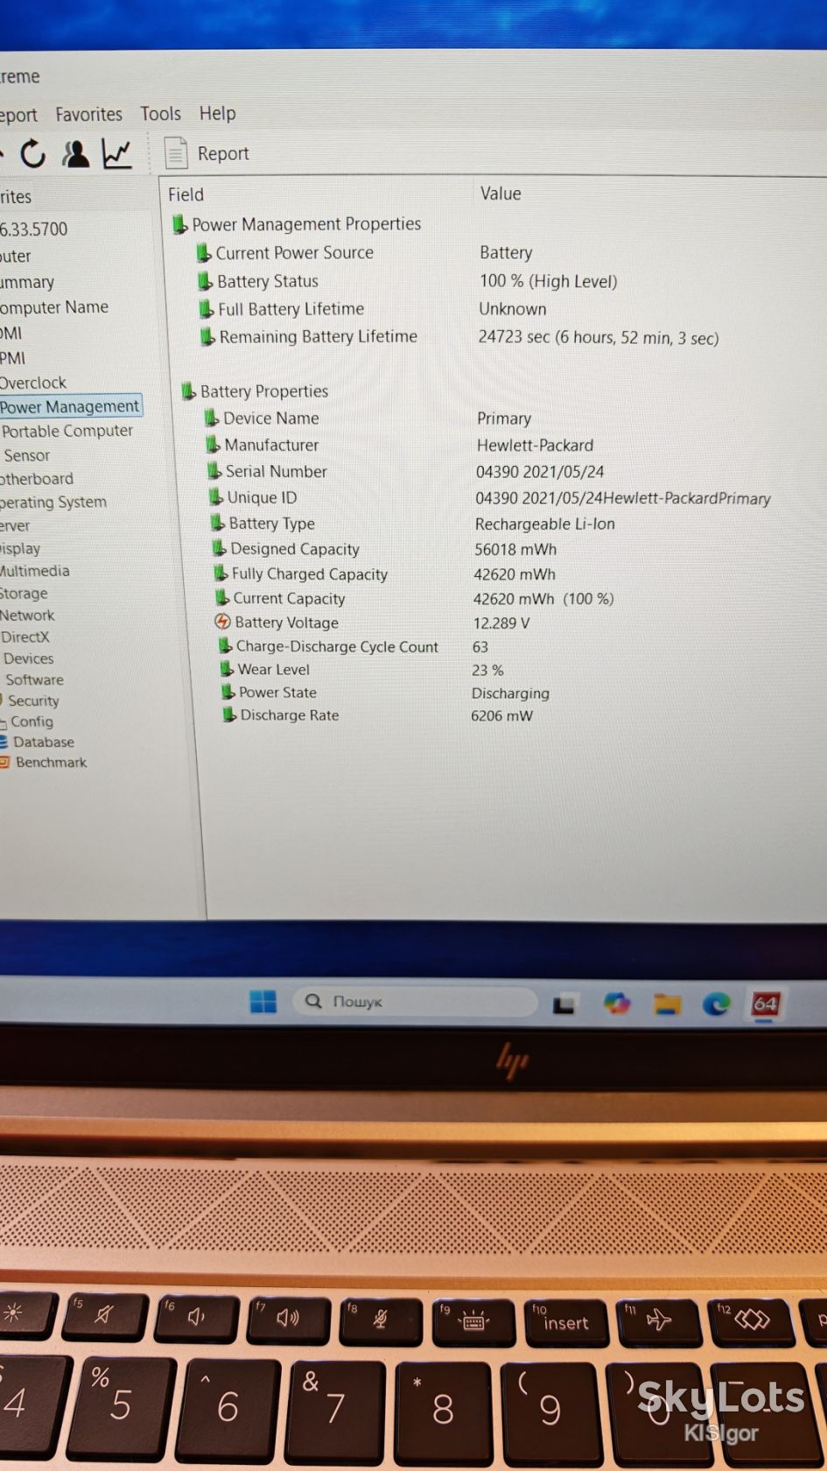The height and width of the screenshot is (1471, 827).
Task: Select the '6206 mW' discharge rate value
Action: click(x=501, y=715)
